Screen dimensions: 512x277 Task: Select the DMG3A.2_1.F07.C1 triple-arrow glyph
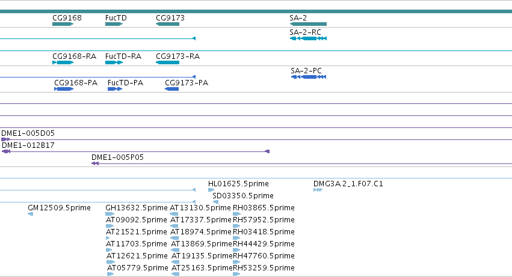tap(318, 190)
